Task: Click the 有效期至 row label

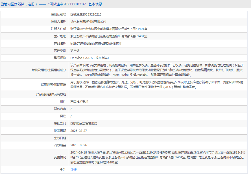Action: point(60,145)
